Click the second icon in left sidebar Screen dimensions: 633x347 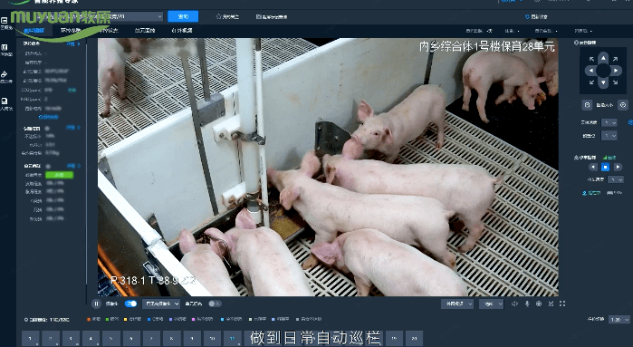click(x=5, y=48)
